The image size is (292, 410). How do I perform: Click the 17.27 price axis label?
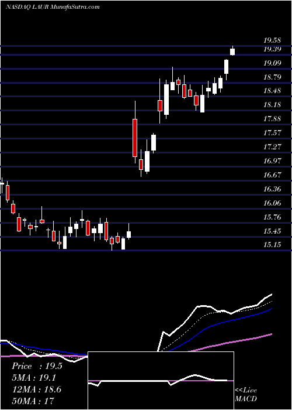272,146
